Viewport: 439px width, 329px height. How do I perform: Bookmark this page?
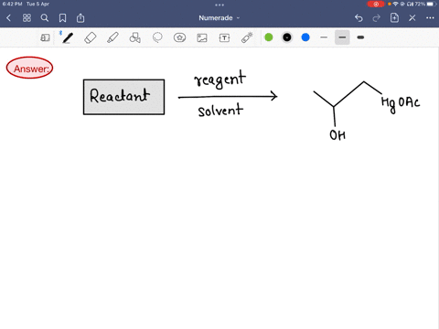62,18
